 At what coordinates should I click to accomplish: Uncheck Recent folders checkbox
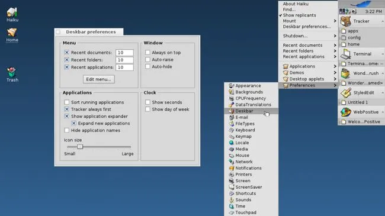[67, 60]
